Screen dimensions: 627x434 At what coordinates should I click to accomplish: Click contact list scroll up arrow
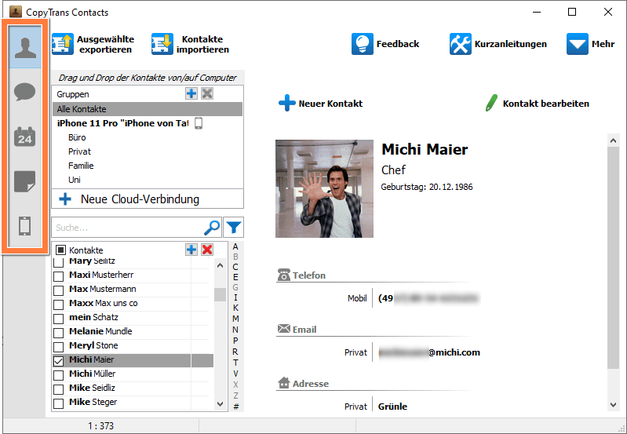(220, 265)
